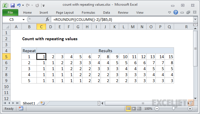Go to previous sheet navigation arrow
Viewport: 200px width, 114px height.
click(x=9, y=103)
